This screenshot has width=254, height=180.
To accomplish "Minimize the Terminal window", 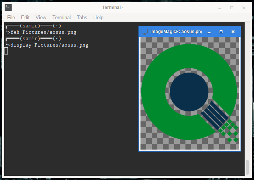I will coord(220,8).
